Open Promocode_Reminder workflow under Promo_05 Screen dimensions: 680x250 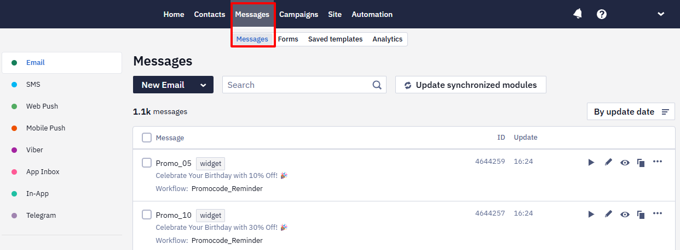[227, 189]
